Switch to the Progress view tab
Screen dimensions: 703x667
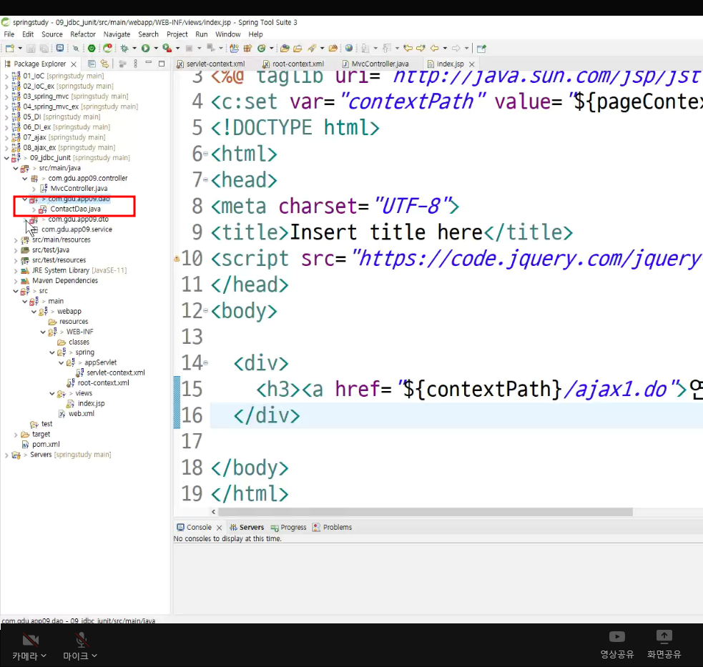coord(288,528)
